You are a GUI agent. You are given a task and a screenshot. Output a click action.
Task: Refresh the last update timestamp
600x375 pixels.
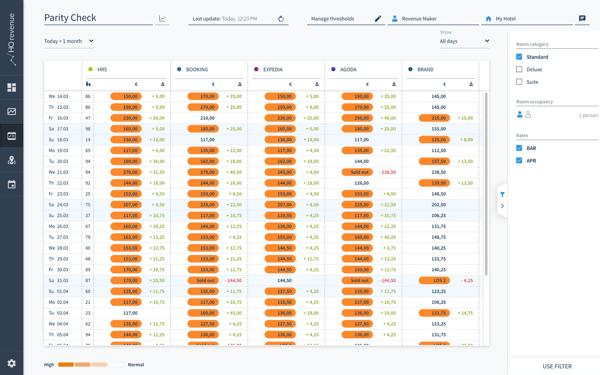281,19
